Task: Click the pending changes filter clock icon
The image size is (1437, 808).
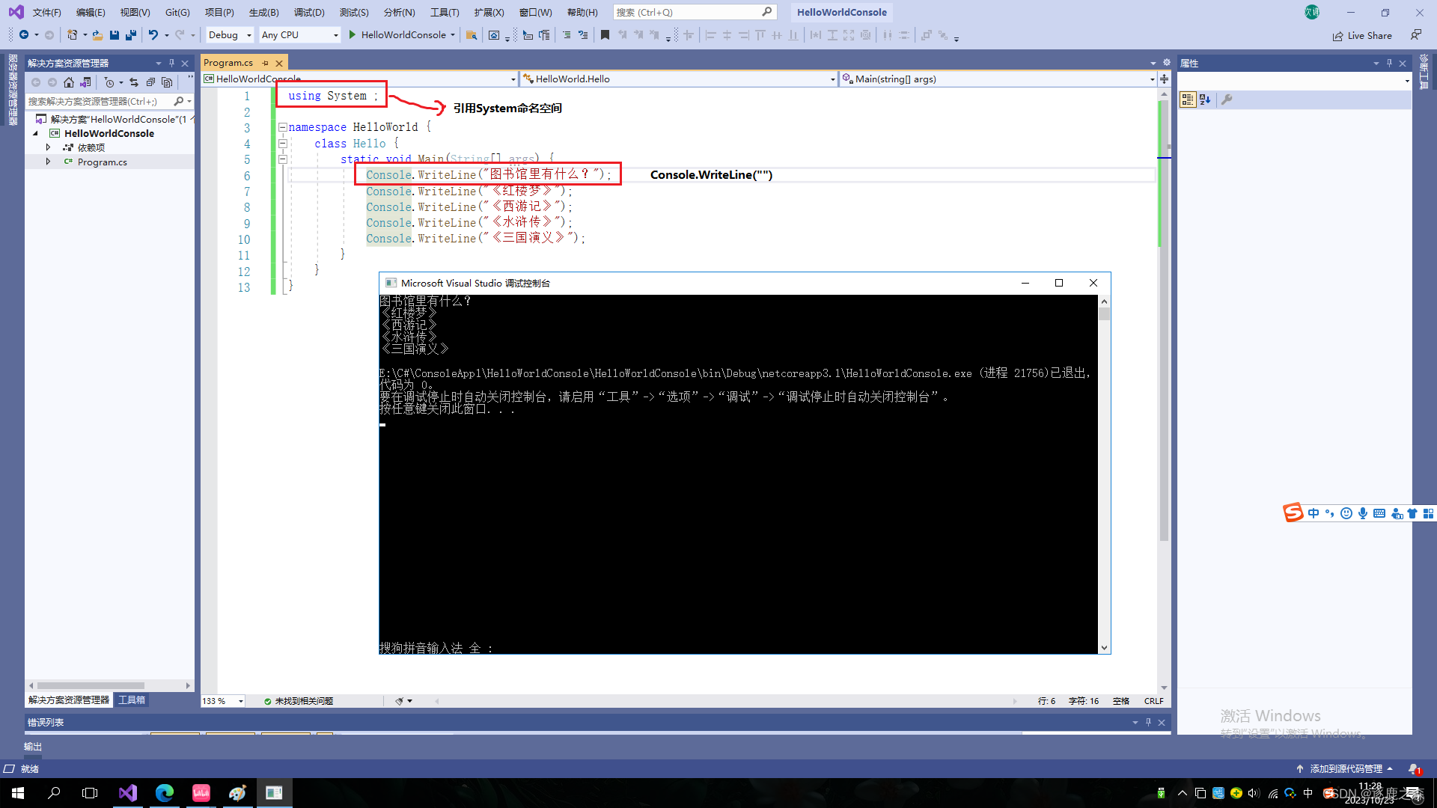Action: coord(109,82)
